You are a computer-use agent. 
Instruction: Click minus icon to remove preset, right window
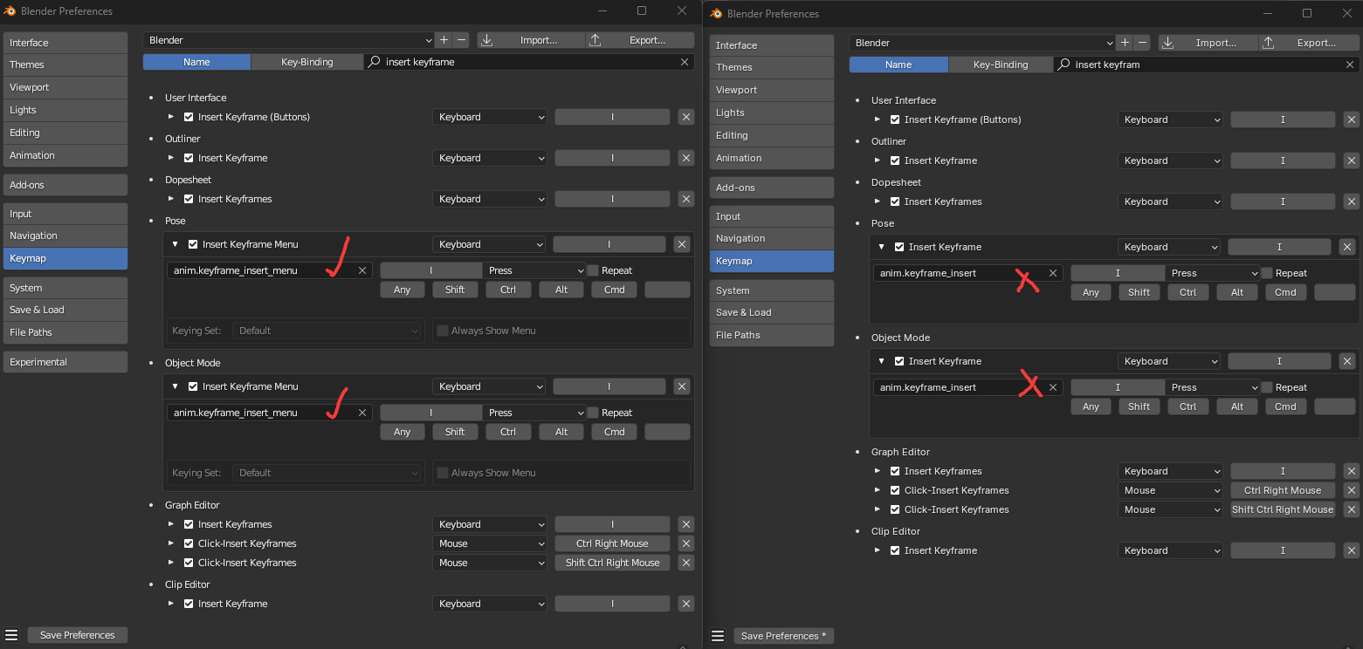pyautogui.click(x=1143, y=43)
